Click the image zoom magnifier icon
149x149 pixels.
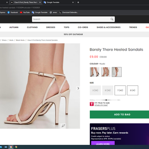point(63,126)
